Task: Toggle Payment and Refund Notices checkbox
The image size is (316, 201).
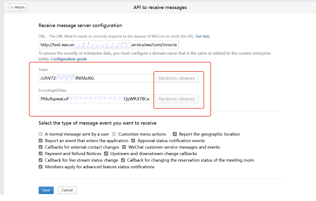Action: click(x=41, y=154)
